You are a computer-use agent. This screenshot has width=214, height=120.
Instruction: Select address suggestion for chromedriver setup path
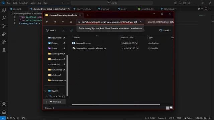[110, 28]
